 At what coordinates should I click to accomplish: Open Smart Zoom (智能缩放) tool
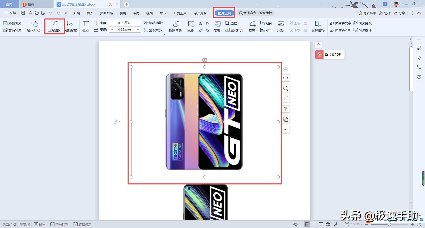[x=71, y=27]
